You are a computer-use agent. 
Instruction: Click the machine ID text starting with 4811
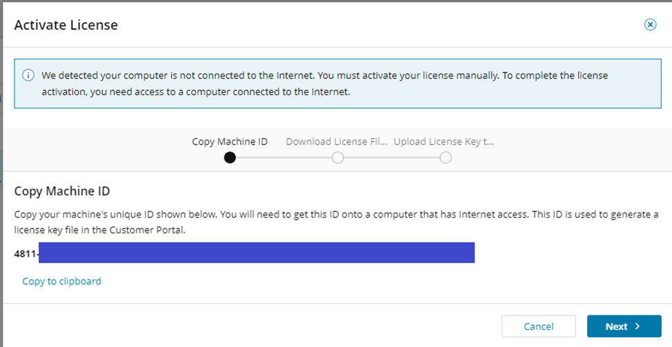tap(26, 253)
